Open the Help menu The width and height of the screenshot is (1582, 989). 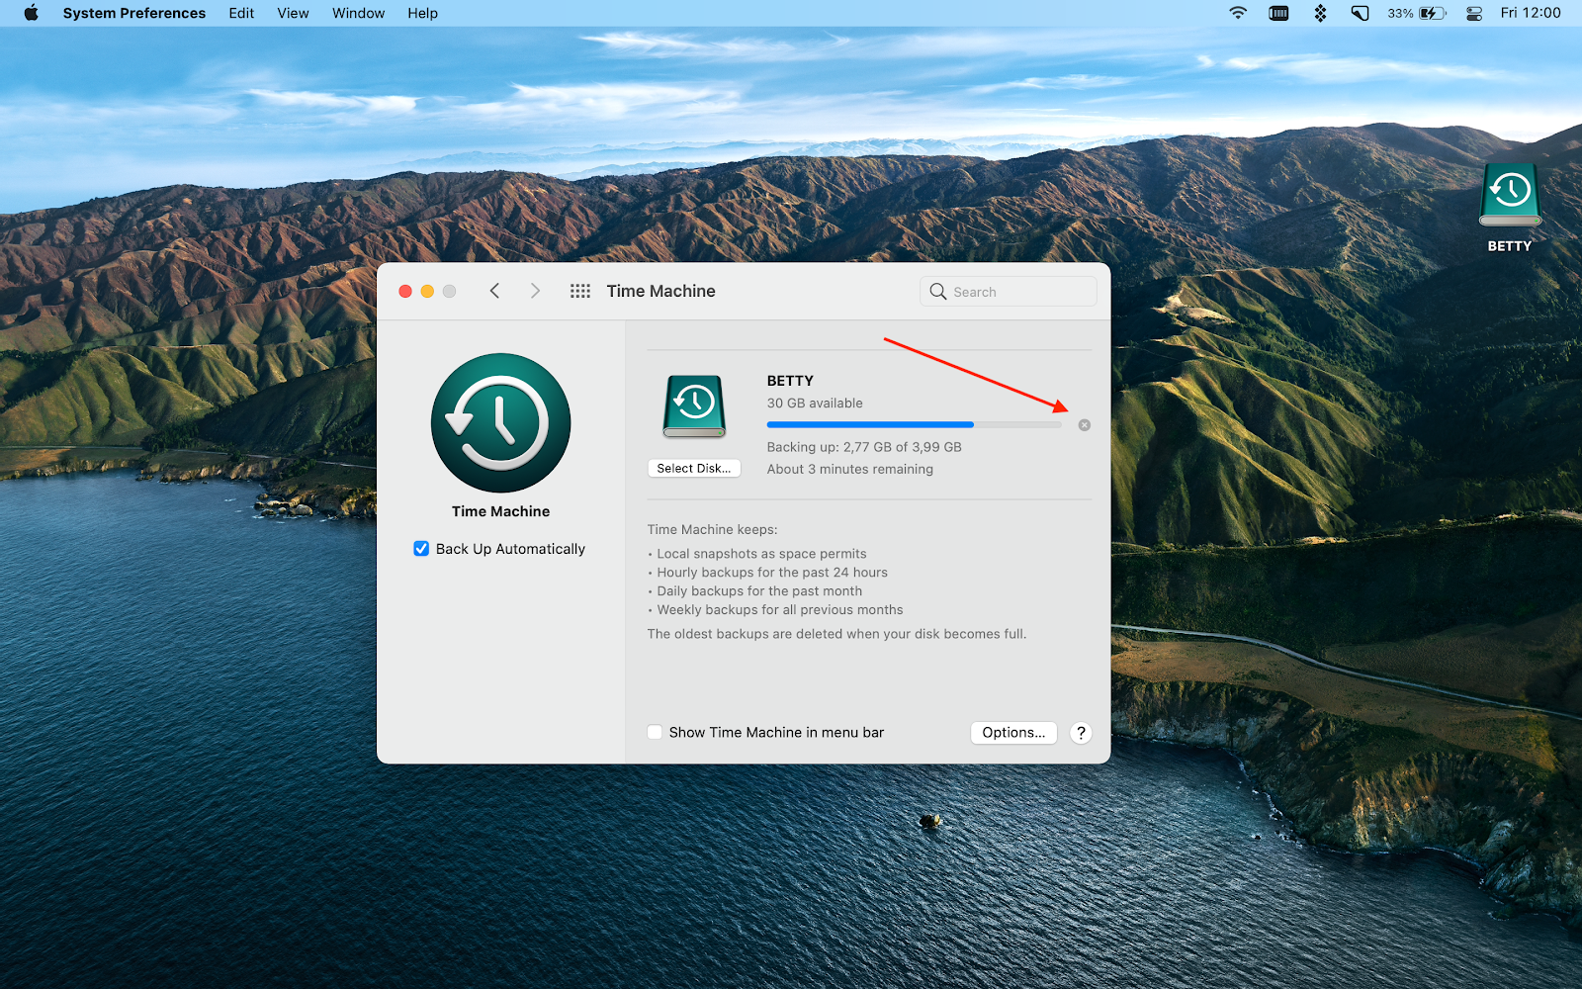coord(422,13)
